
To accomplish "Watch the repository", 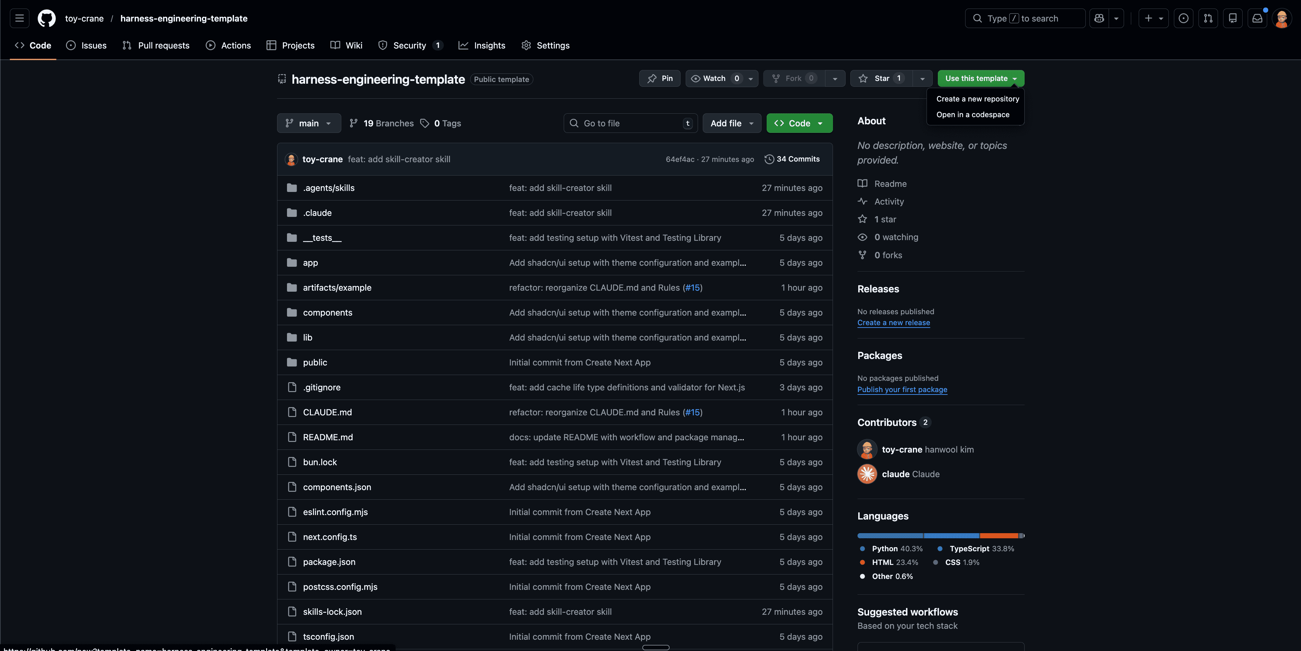I will point(715,78).
